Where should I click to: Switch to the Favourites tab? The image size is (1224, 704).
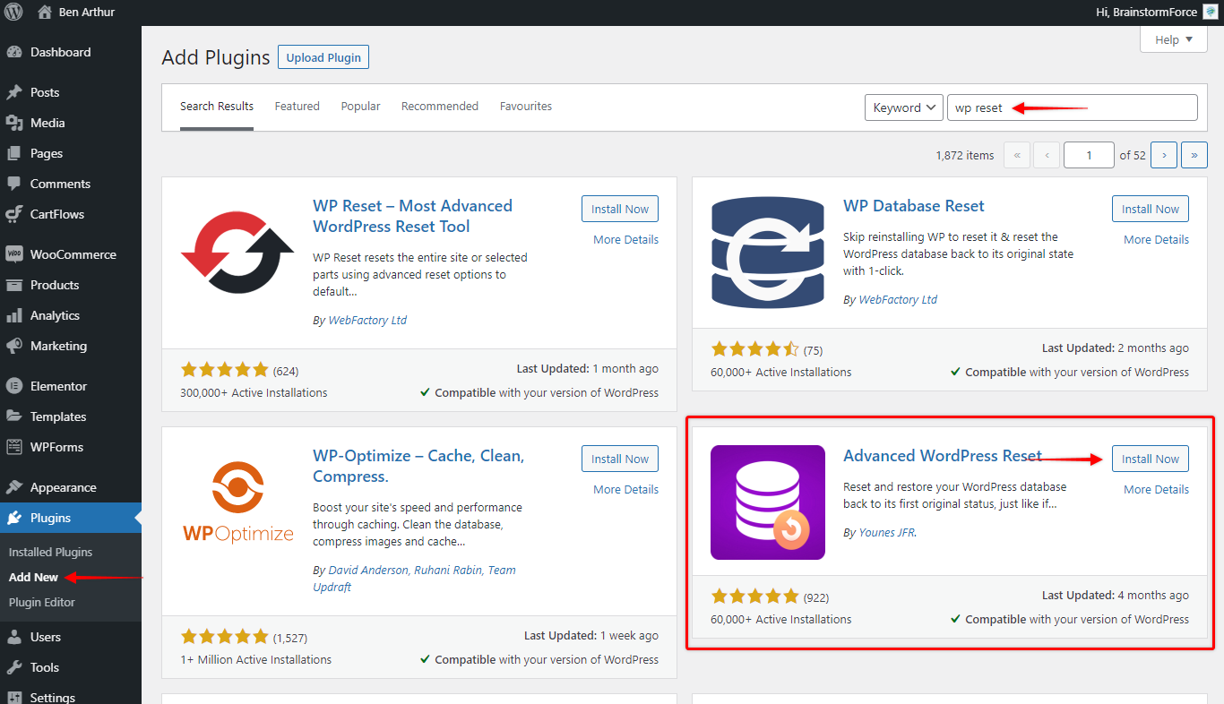click(526, 107)
